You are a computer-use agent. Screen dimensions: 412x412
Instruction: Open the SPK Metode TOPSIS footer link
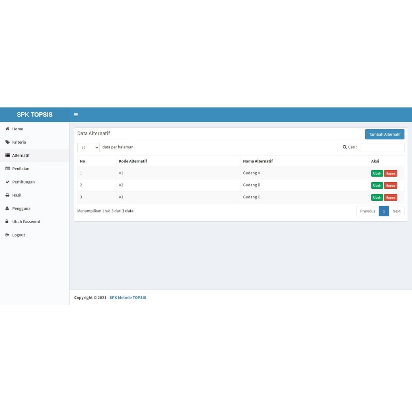pos(128,298)
